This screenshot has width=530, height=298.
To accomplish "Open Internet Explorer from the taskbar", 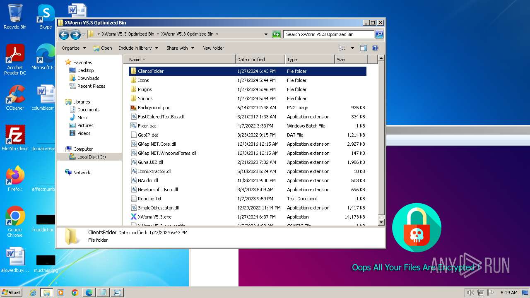I will point(33,293).
